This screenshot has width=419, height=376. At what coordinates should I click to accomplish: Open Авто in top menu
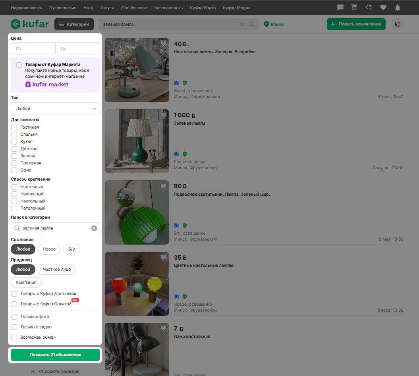coord(88,8)
